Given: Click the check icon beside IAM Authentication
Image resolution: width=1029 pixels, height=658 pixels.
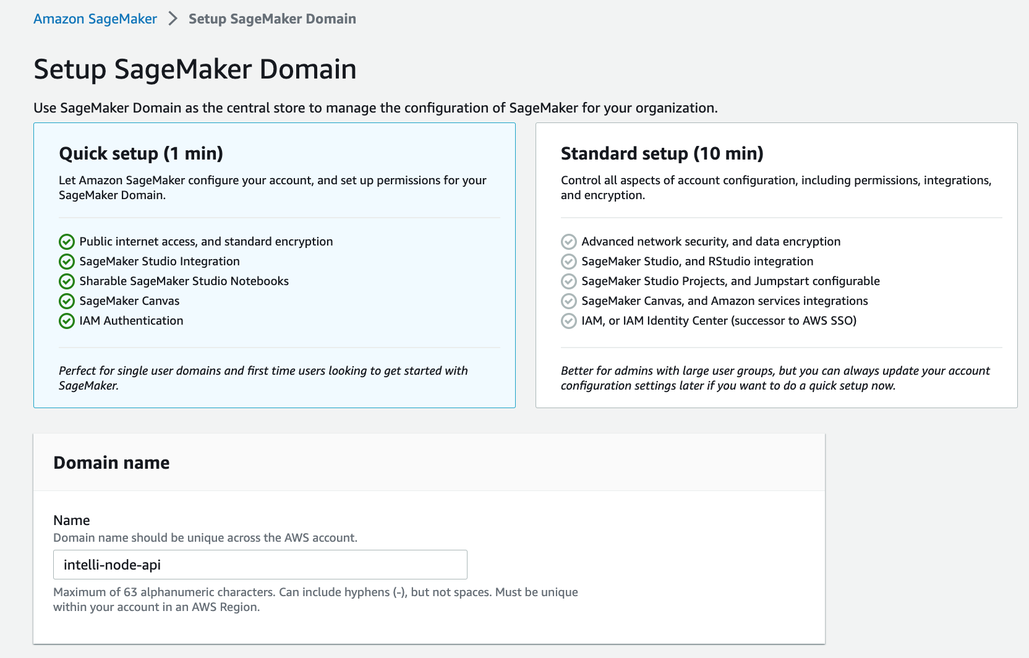Looking at the screenshot, I should [67, 321].
